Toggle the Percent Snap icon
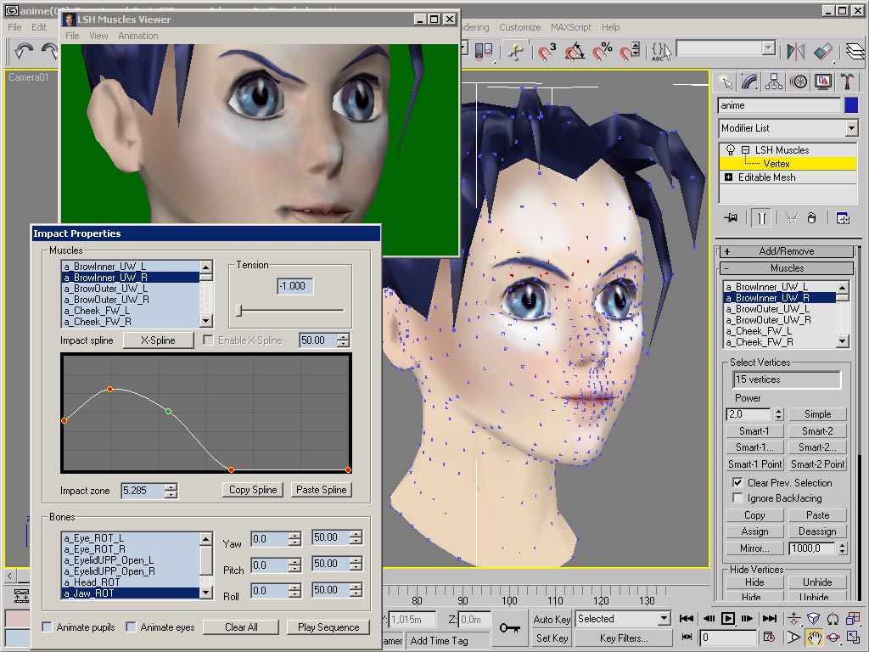The width and height of the screenshot is (869, 652). point(603,52)
